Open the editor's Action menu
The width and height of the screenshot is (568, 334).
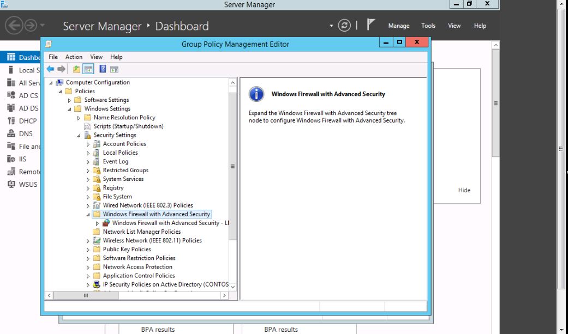pos(74,57)
